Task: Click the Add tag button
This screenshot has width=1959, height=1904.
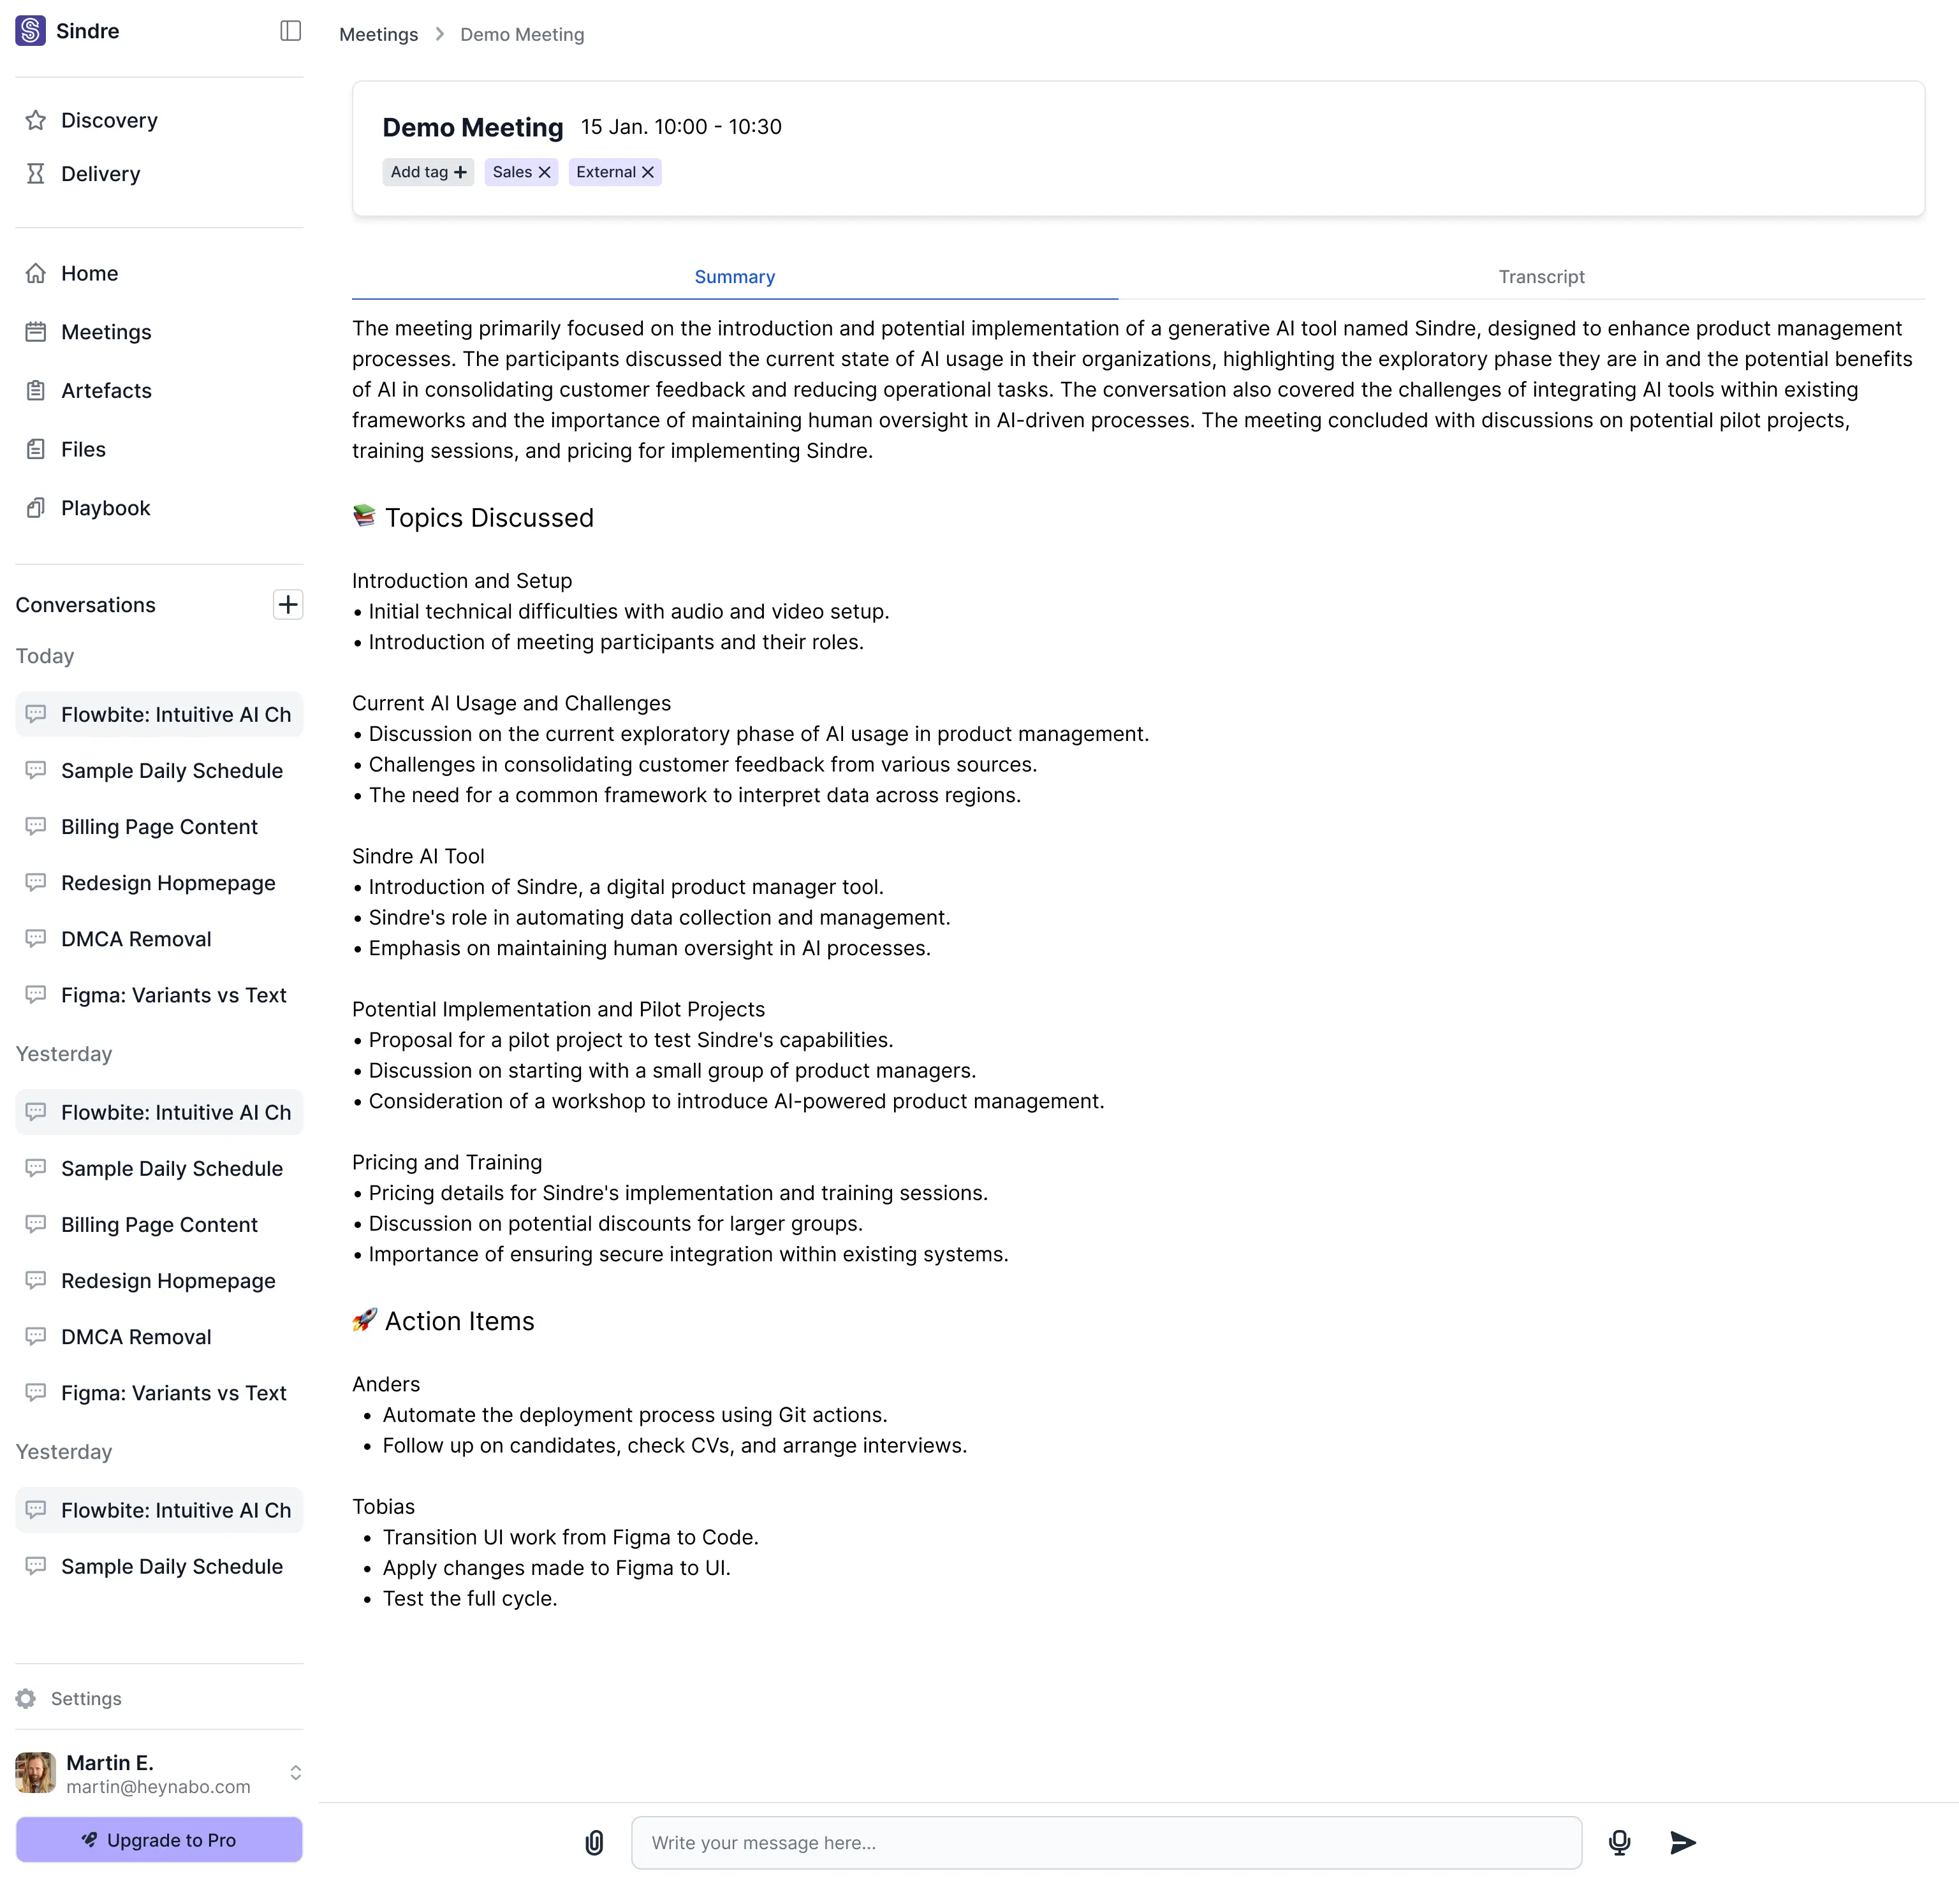Action: [x=428, y=172]
